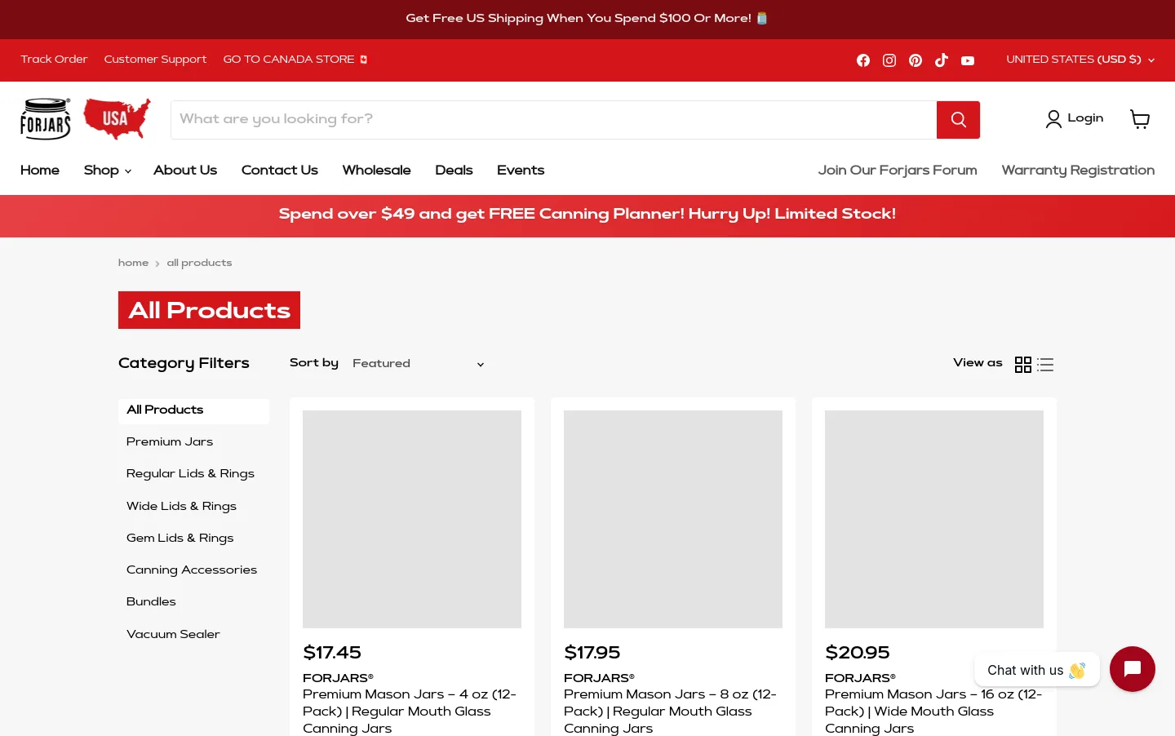Open the 16 oz Mason Jars product image
This screenshot has height=736, width=1175.
pos(934,519)
